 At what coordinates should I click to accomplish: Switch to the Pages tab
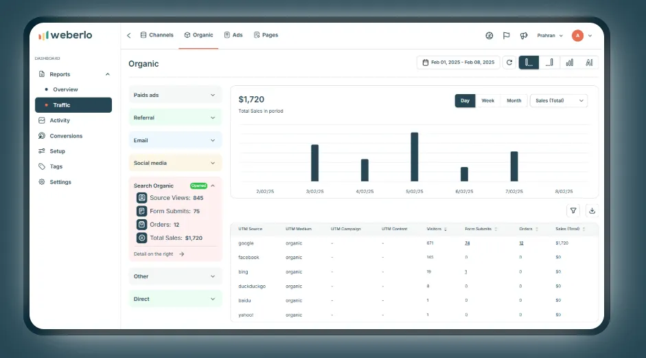click(266, 35)
